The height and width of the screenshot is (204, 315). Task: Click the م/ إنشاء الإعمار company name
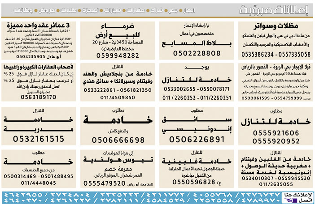(x=197, y=25)
